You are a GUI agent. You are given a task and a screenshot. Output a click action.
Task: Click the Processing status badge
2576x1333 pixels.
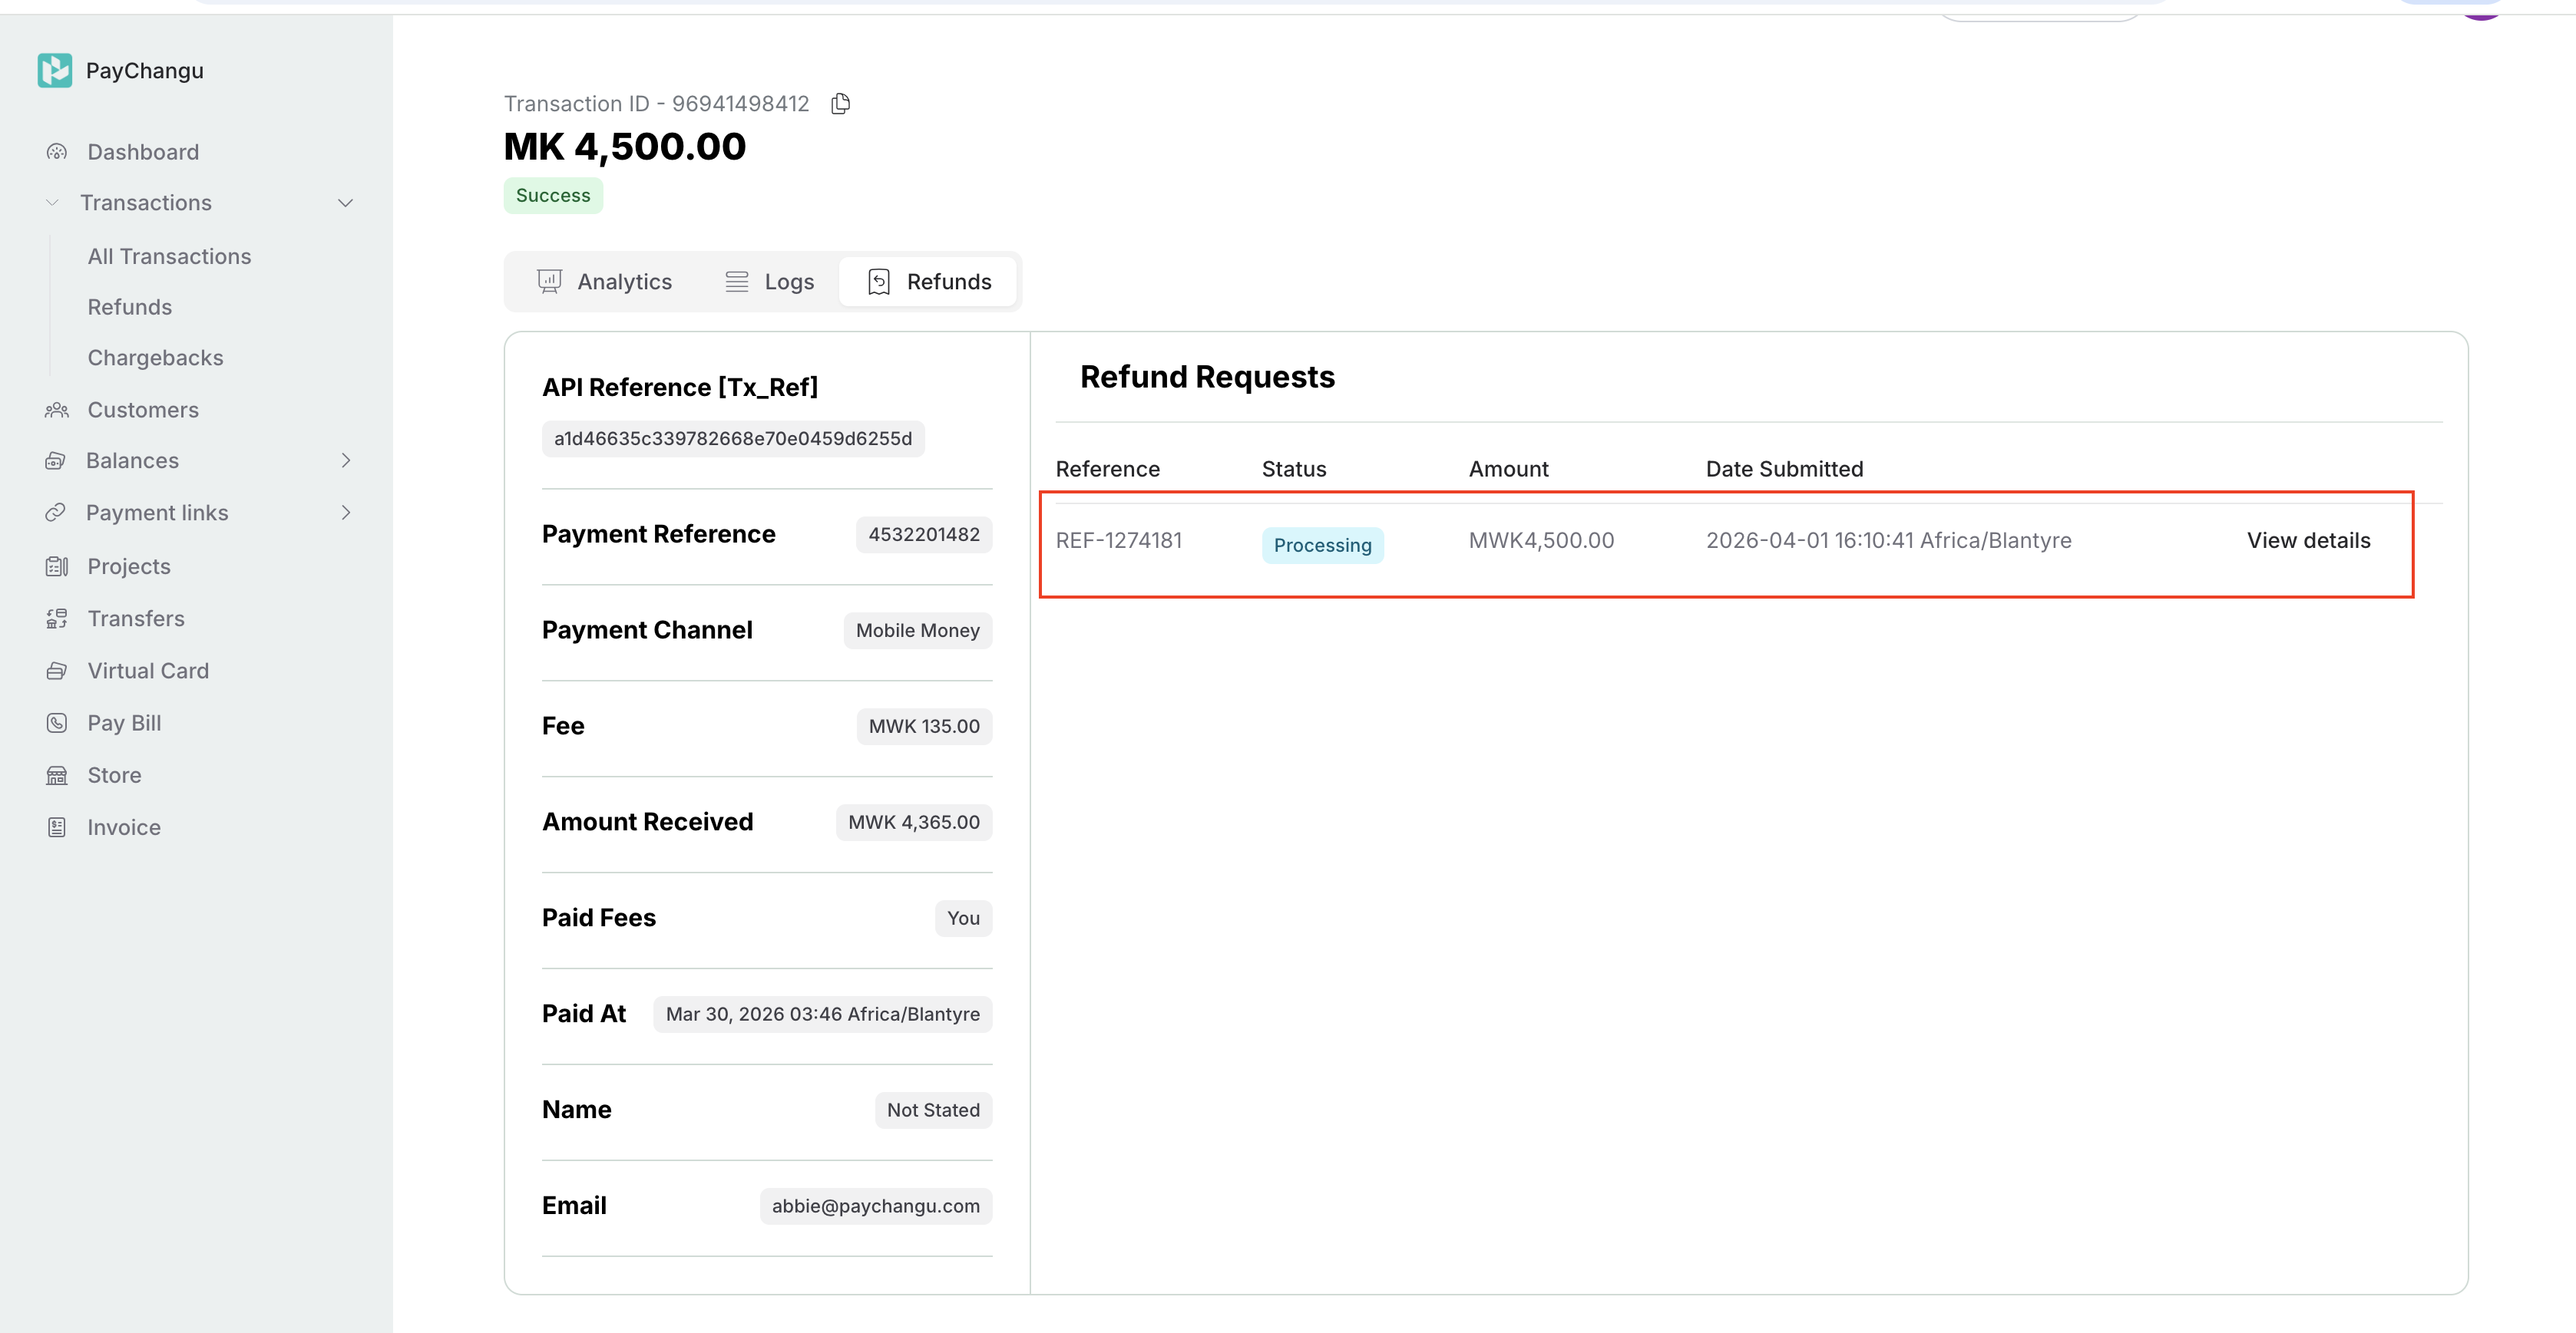1322,546
